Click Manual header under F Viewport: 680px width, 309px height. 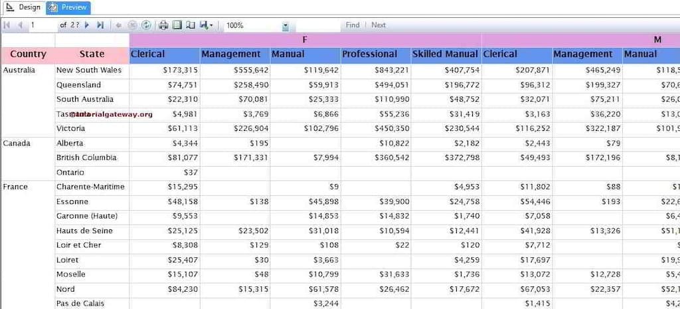[305, 54]
